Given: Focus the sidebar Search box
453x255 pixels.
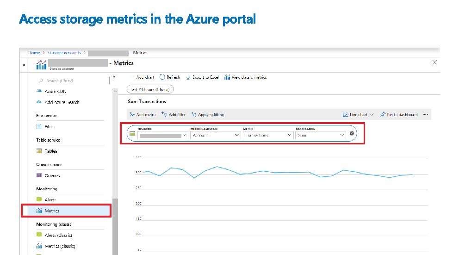Looking at the screenshot, I should tap(72, 81).
